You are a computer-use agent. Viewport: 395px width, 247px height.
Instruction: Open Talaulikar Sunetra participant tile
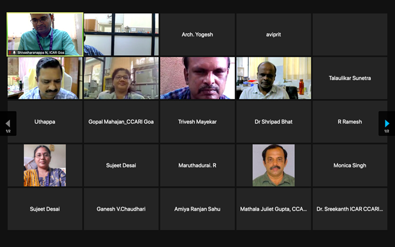tap(350, 78)
